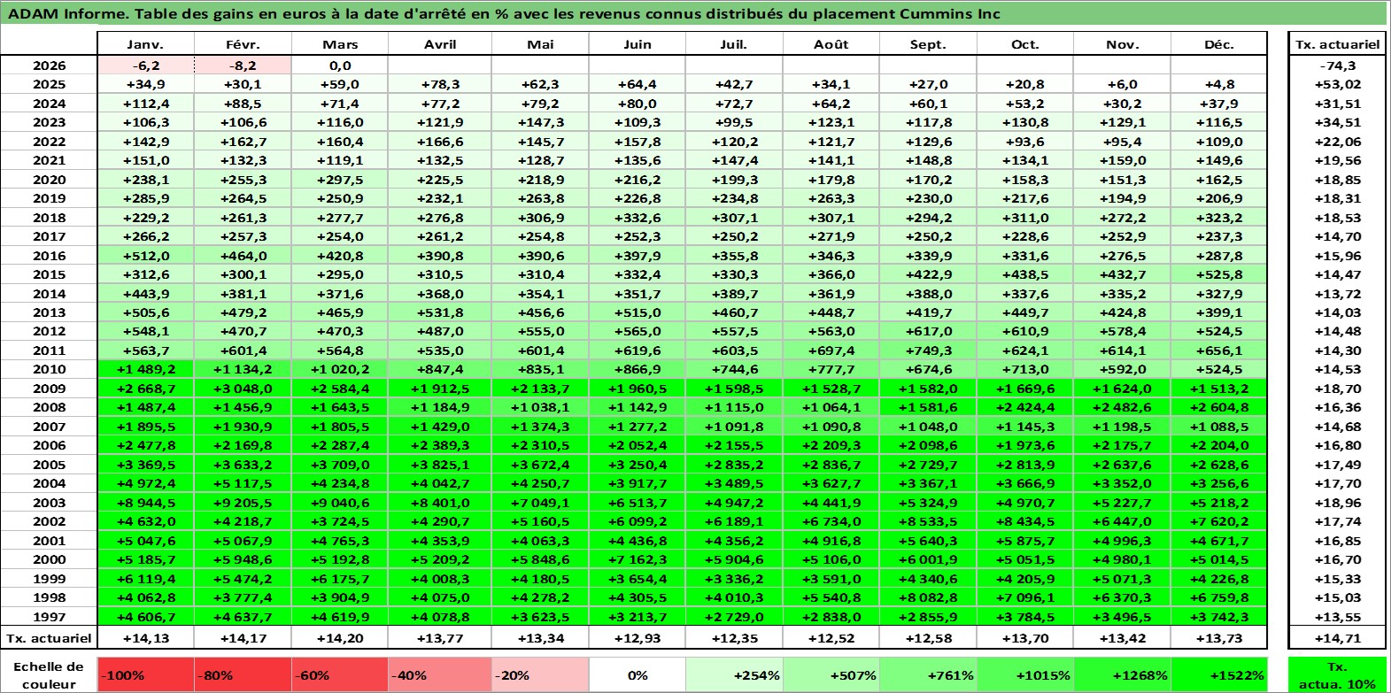Select the +78,3 cell in row 2025
The width and height of the screenshot is (1391, 693).
tap(440, 84)
